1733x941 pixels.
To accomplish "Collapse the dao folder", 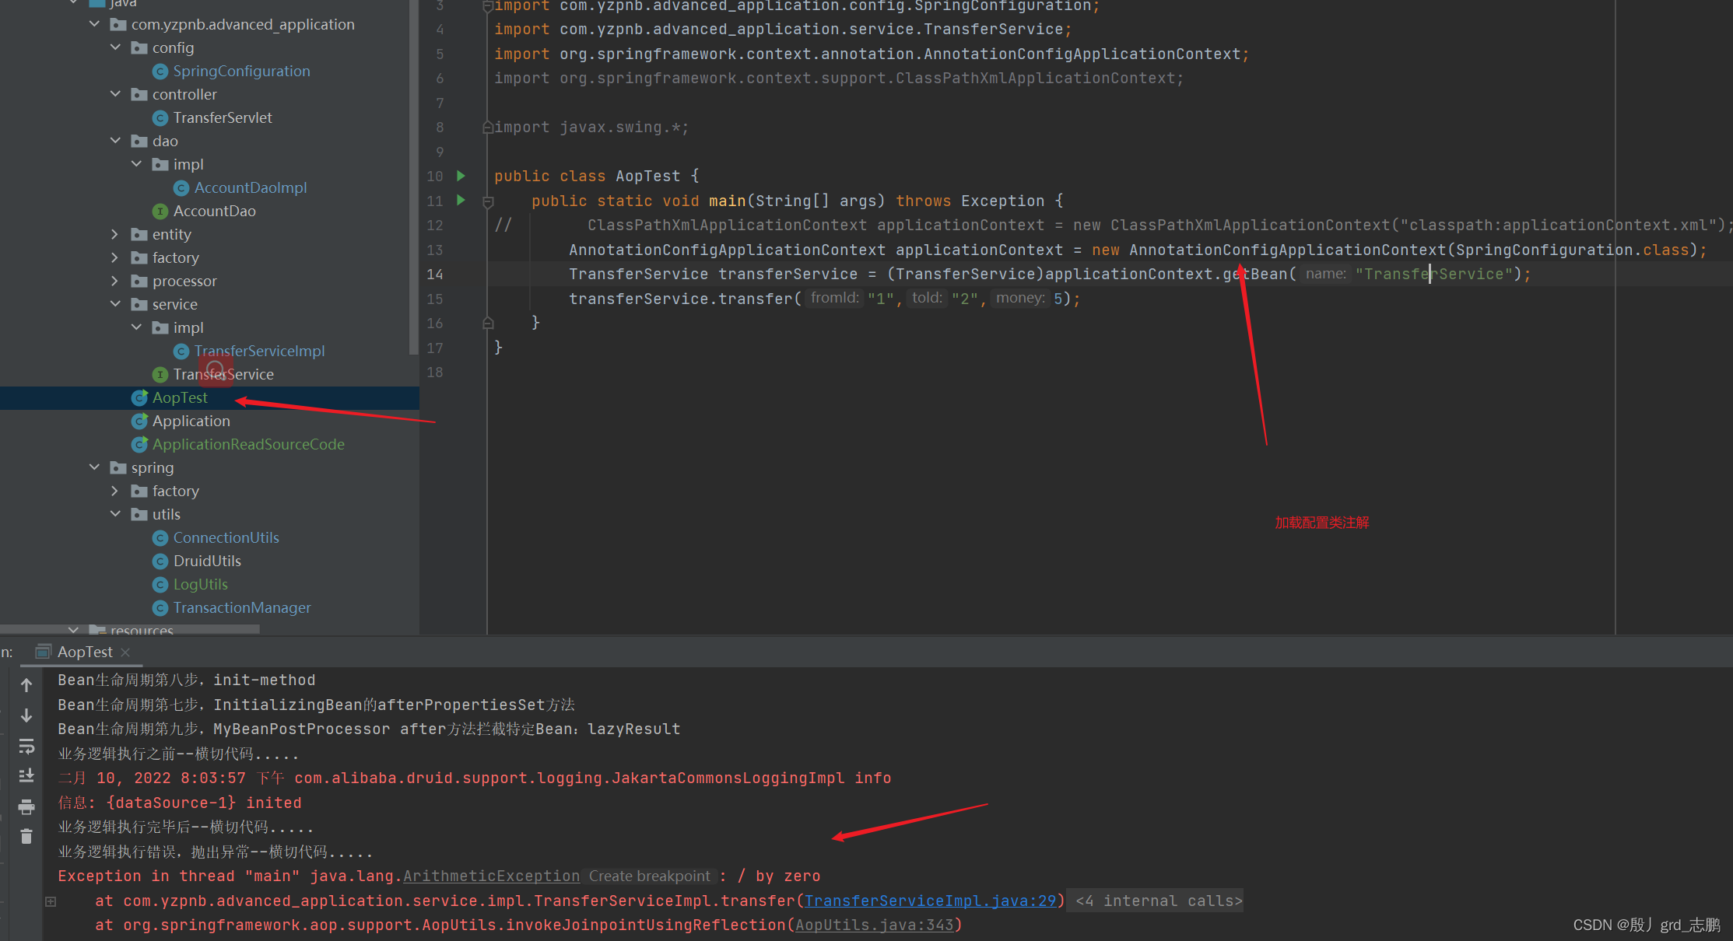I will click(115, 141).
